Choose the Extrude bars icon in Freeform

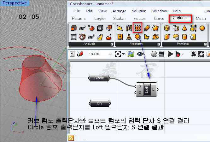129,28
